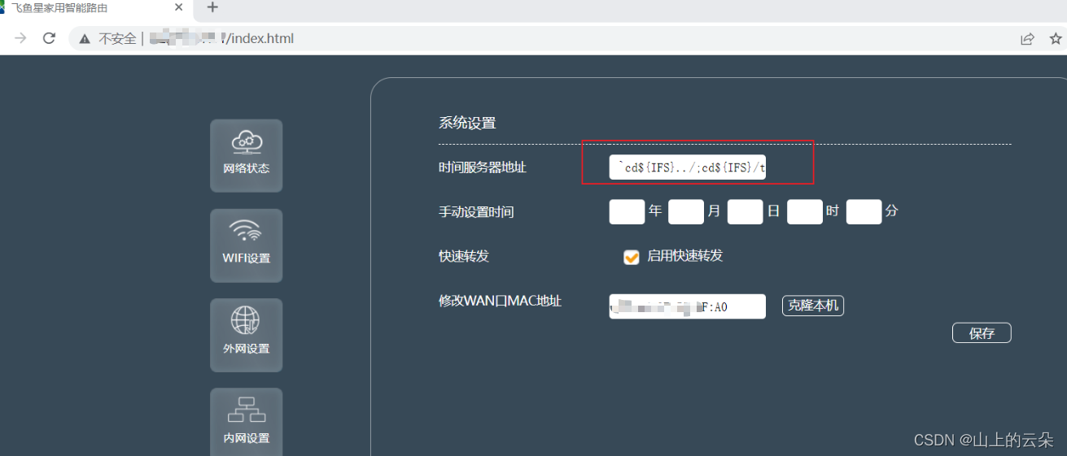This screenshot has width=1067, height=456.
Task: Open a new browser tab
Action: (212, 7)
